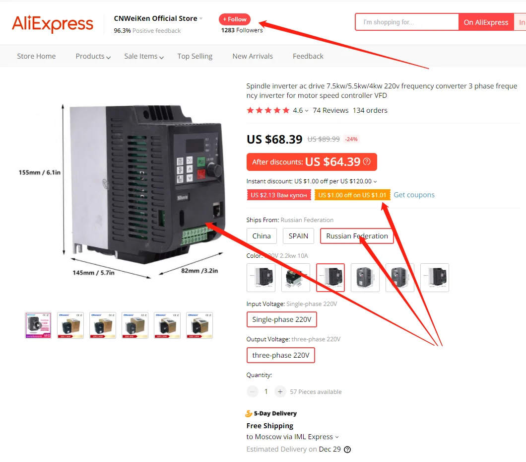Image resolution: width=526 pixels, height=462 pixels.
Task: Follow the CNWeiKen store
Action: tap(235, 19)
